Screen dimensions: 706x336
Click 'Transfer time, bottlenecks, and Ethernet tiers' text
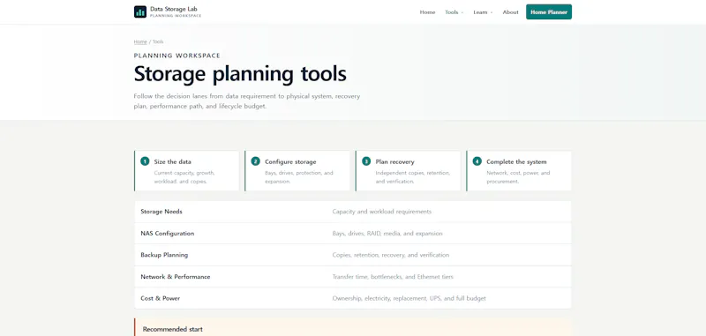click(x=393, y=277)
